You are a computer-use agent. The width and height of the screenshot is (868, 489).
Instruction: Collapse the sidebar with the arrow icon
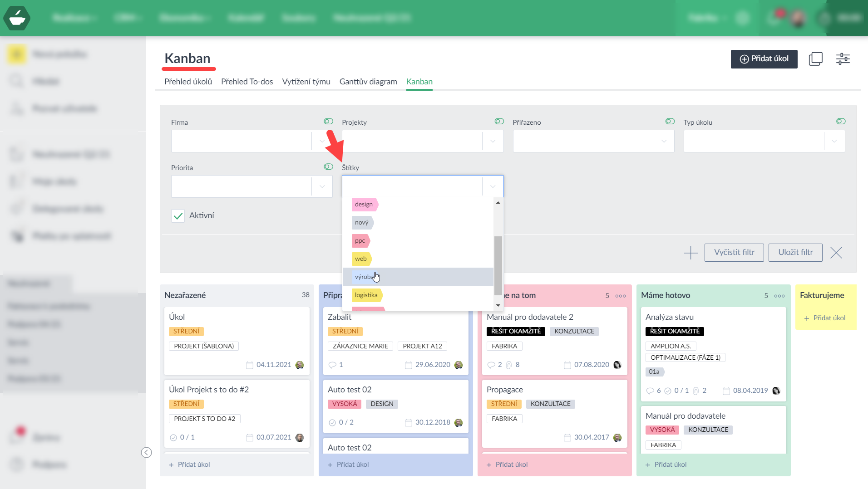click(146, 452)
